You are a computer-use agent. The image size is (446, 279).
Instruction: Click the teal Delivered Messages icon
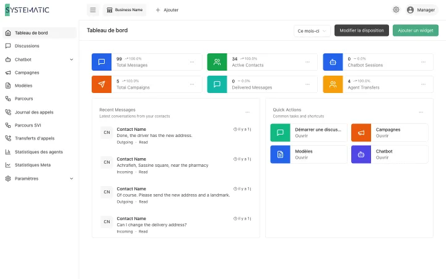click(x=217, y=84)
